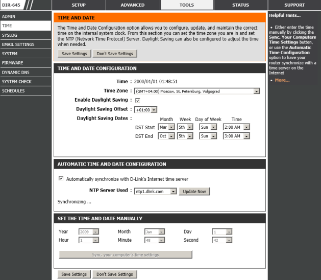Click the Helpful Hints... heading

pos(285,15)
